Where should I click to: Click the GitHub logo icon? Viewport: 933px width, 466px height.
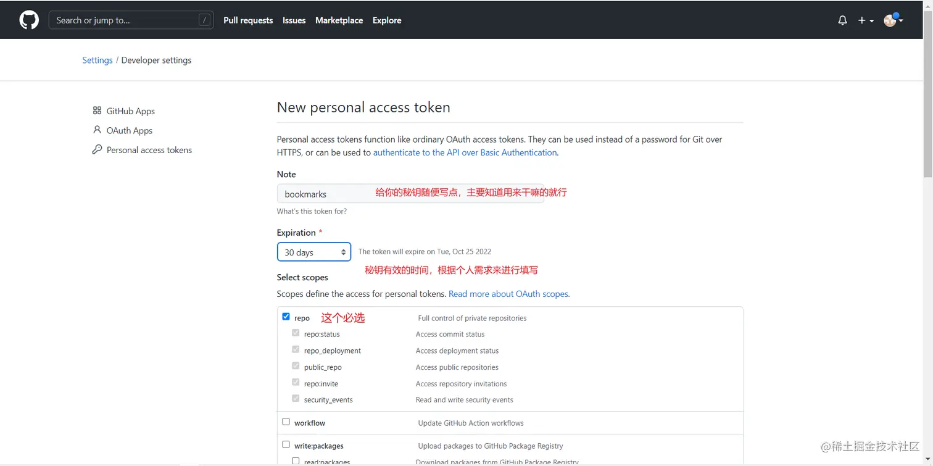[29, 20]
